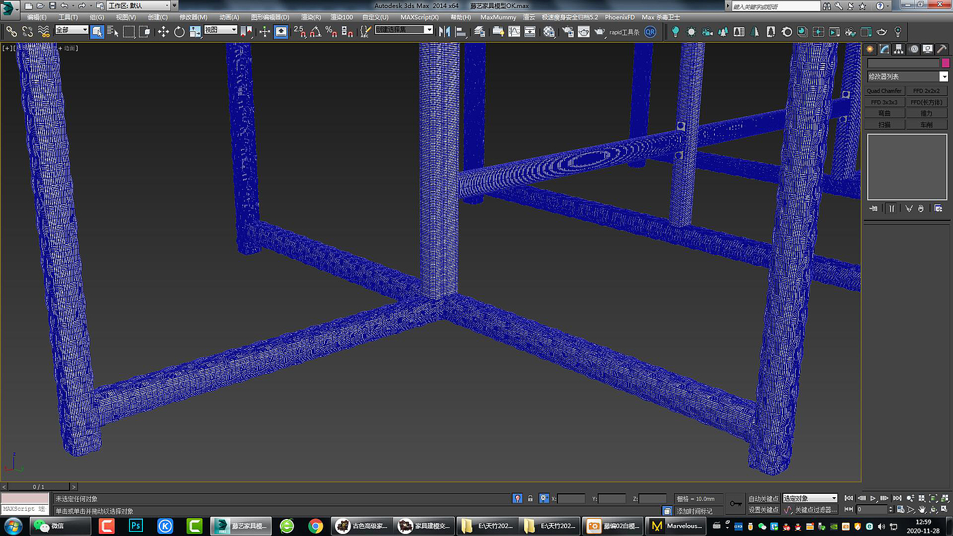Open the reference coordinate system dropdown 视图
The height and width of the screenshot is (536, 953).
click(x=221, y=30)
